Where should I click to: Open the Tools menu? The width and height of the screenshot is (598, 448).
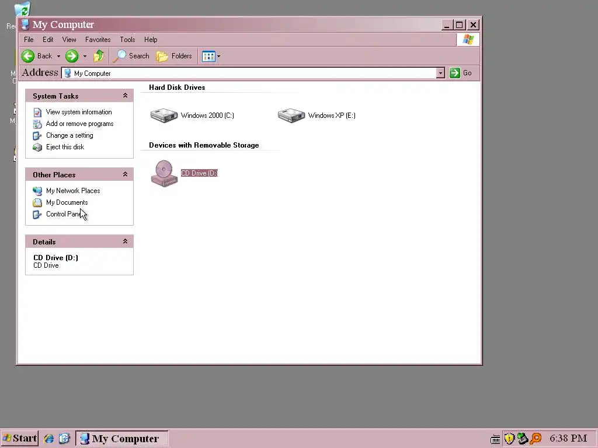click(x=127, y=40)
